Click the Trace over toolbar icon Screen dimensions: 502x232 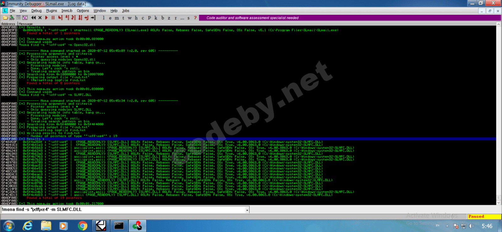(x=80, y=18)
